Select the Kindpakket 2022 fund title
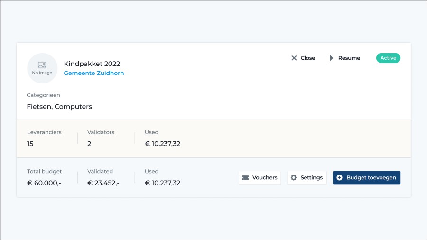This screenshot has width=427, height=240. click(x=92, y=64)
